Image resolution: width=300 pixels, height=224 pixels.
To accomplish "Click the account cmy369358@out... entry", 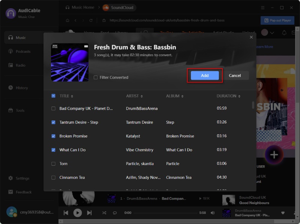I will tap(30, 212).
